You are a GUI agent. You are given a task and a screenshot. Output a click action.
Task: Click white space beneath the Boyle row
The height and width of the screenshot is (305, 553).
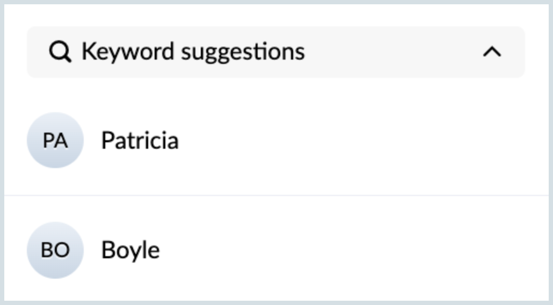276,290
